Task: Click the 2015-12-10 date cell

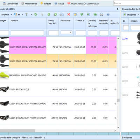Action: click(x=80, y=75)
